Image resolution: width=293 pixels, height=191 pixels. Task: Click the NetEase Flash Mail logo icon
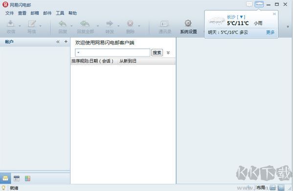point(5,4)
